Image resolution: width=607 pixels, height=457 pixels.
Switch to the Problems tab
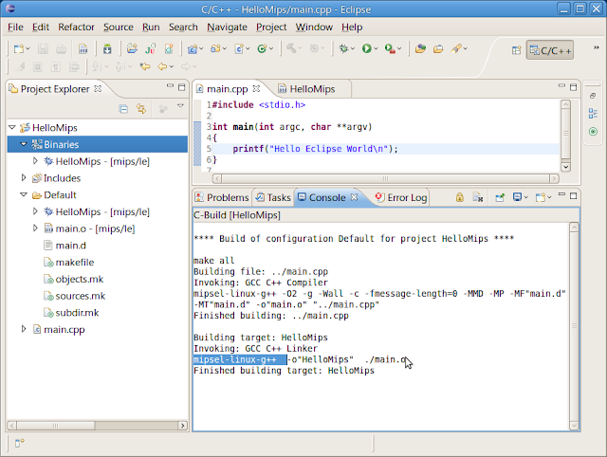pos(222,197)
